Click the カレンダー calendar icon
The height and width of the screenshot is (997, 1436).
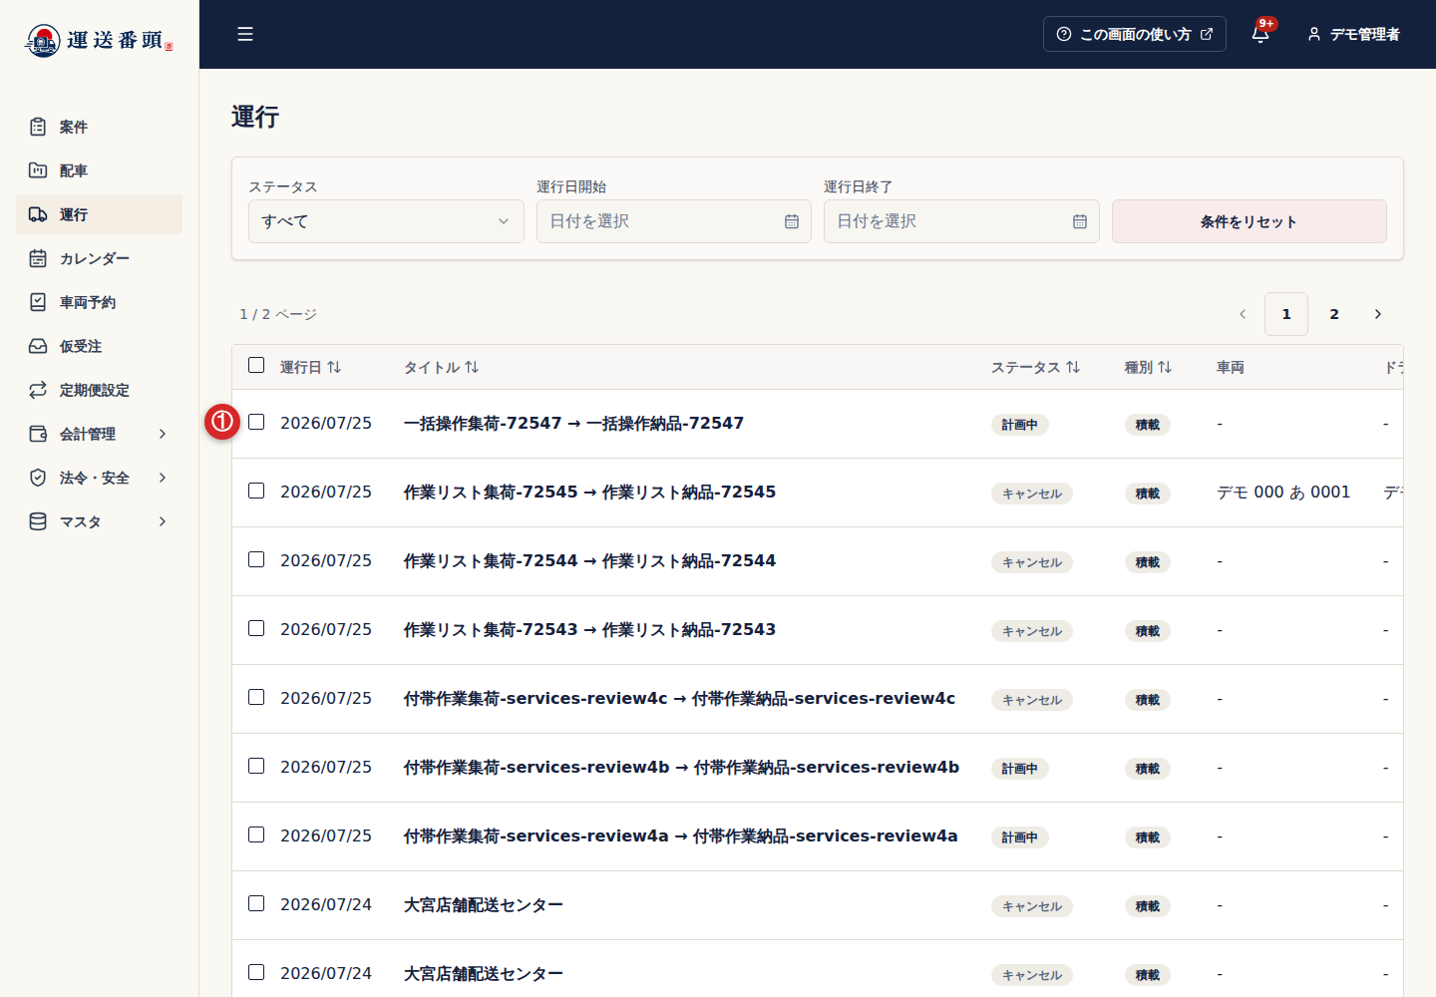(38, 258)
